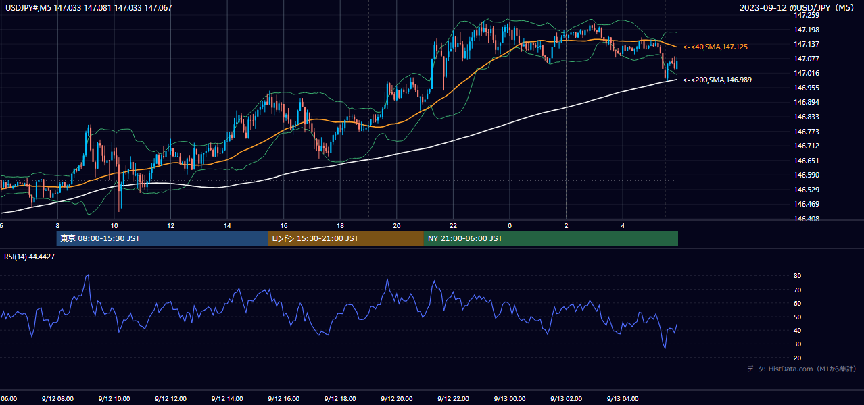This screenshot has height=405, width=864.
Task: Click the データ: HistData.com credit text
Action: 802,369
